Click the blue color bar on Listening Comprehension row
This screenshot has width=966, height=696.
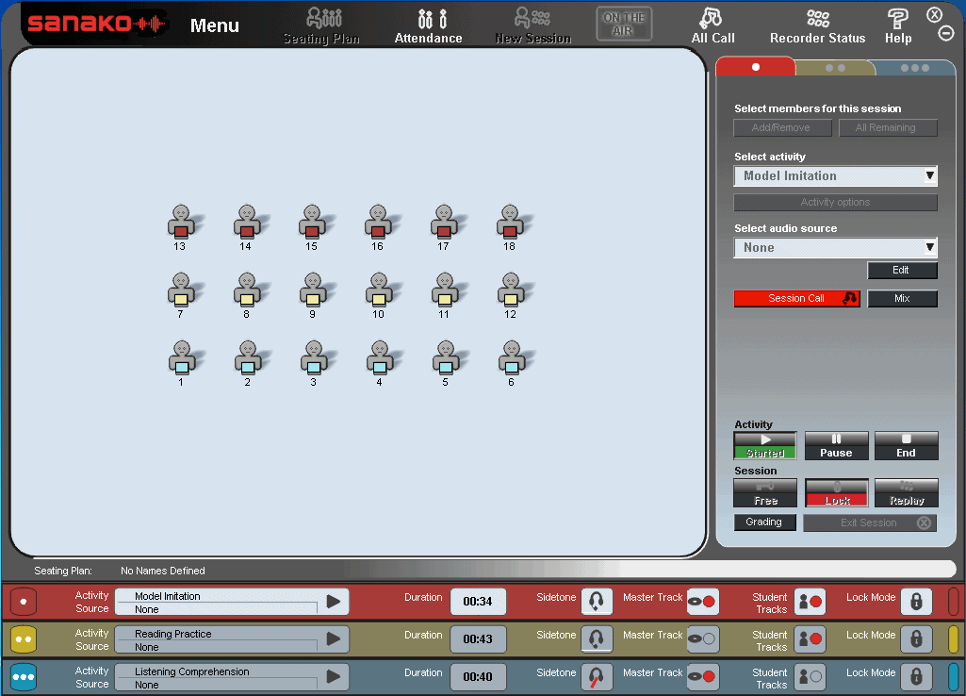(x=953, y=677)
